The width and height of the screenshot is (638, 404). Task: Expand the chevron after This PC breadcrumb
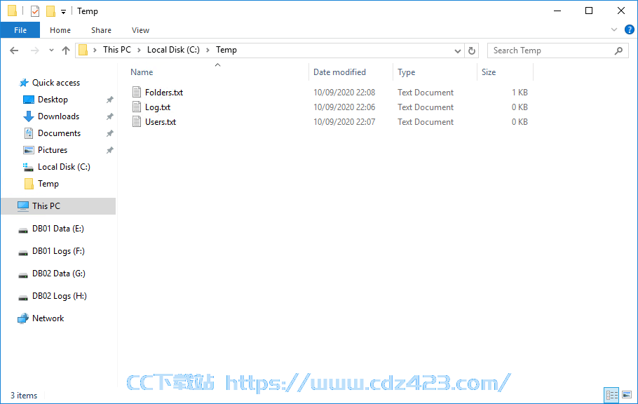139,50
